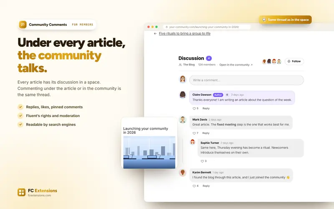Click the red-haired participant avatar near Follow
This screenshot has height=209, width=334.
click(x=274, y=61)
